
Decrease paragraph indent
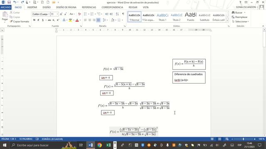(x=107, y=14)
